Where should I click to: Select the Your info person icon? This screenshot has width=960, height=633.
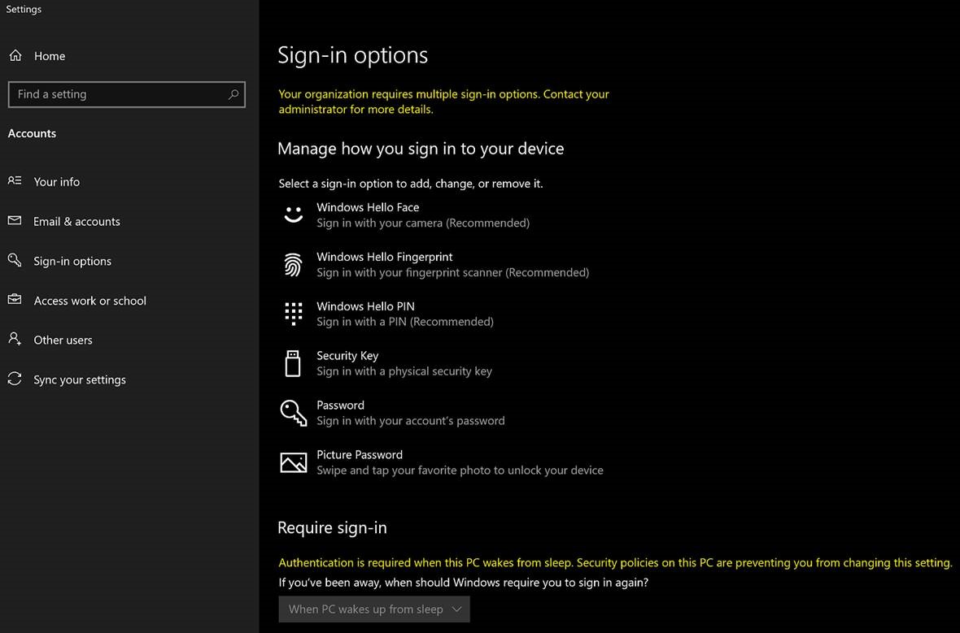point(14,181)
